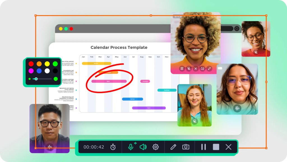Choose the blue color swatch in the palette

point(39,71)
